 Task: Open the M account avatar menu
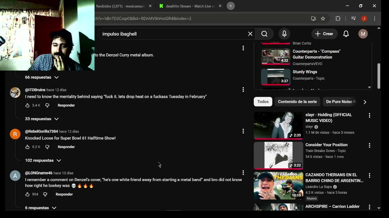363,34
